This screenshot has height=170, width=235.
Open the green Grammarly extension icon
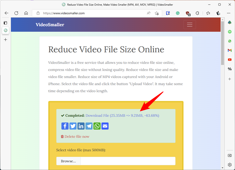[x=178, y=13]
